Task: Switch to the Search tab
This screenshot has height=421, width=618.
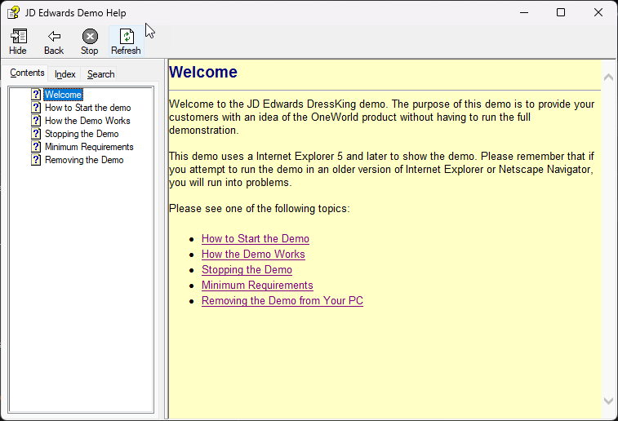Action: tap(101, 74)
